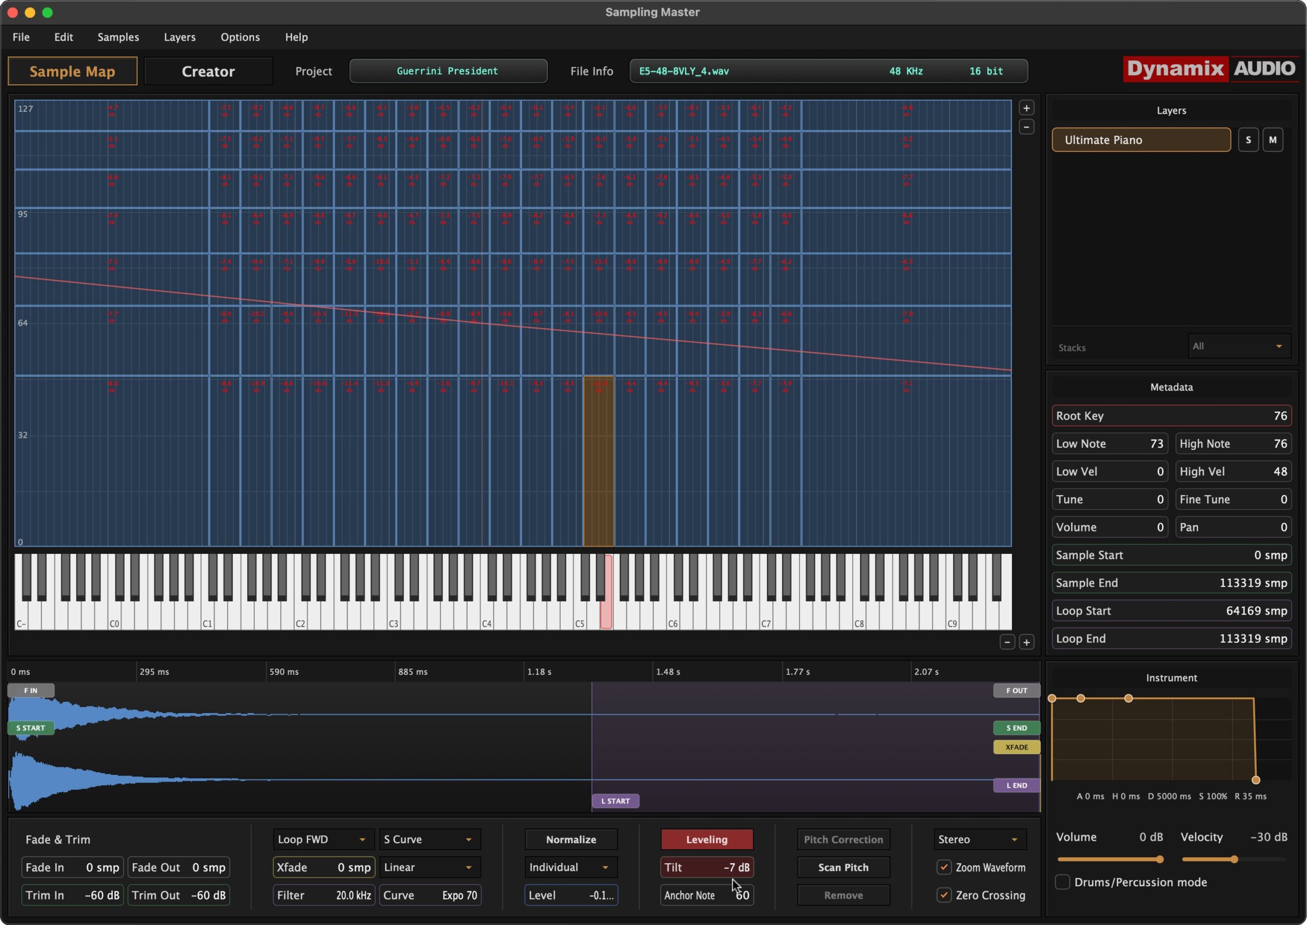Click the keyboard zoom-out minus button
The height and width of the screenshot is (925, 1307).
[1007, 642]
